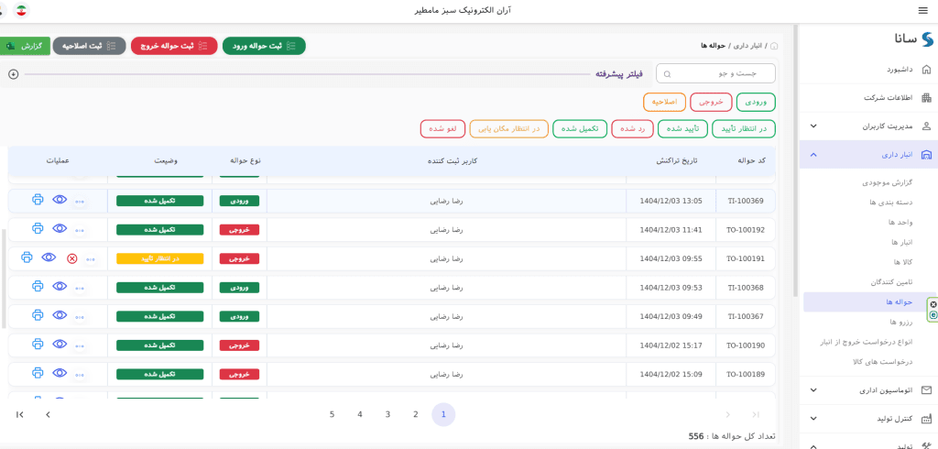
Task: View details of voucher TO-100190
Action: tap(60, 344)
